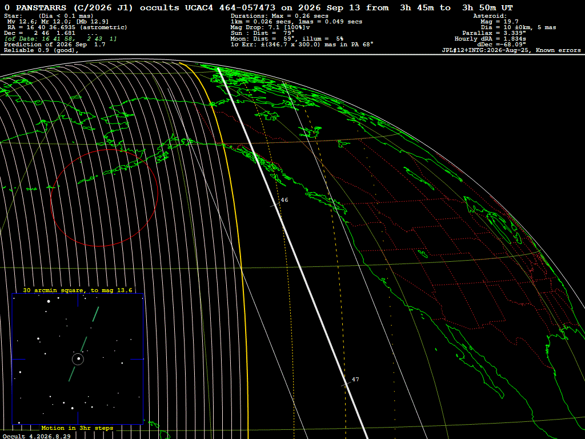
Task: Click the "30 arcmin square, to mag 13.6" caption
Action: (x=78, y=290)
